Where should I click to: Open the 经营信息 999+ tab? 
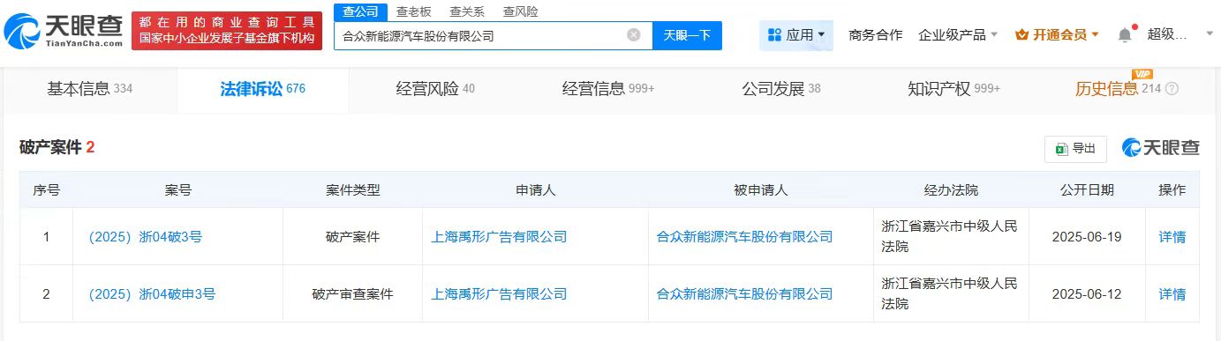pos(608,89)
